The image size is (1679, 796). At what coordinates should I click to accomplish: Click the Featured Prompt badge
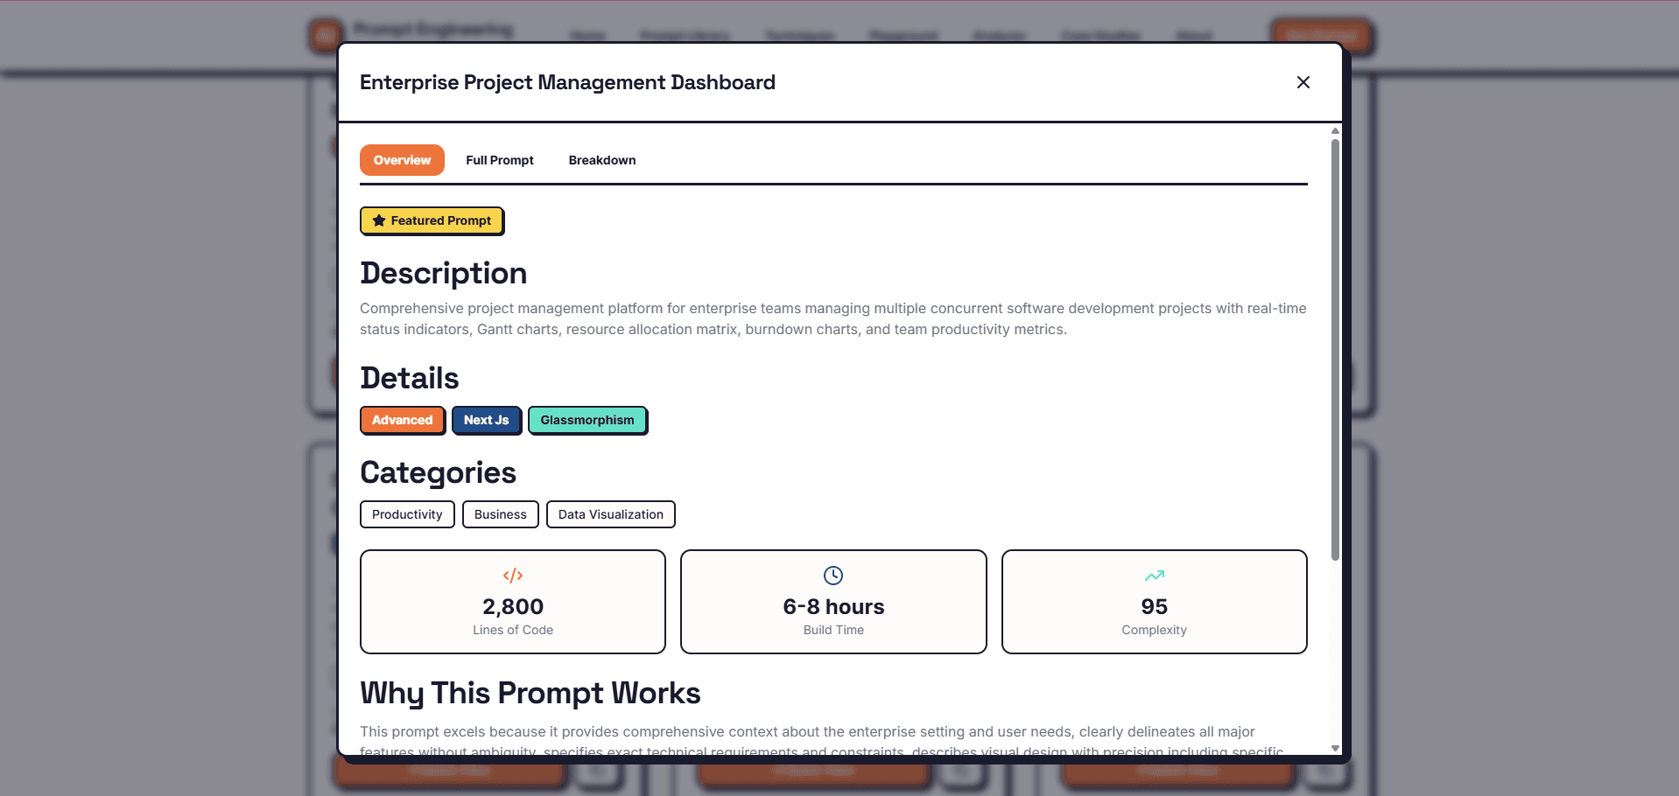tap(432, 220)
